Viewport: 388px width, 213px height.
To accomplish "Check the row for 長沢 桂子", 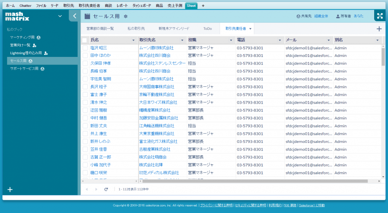I will [x=85, y=87].
